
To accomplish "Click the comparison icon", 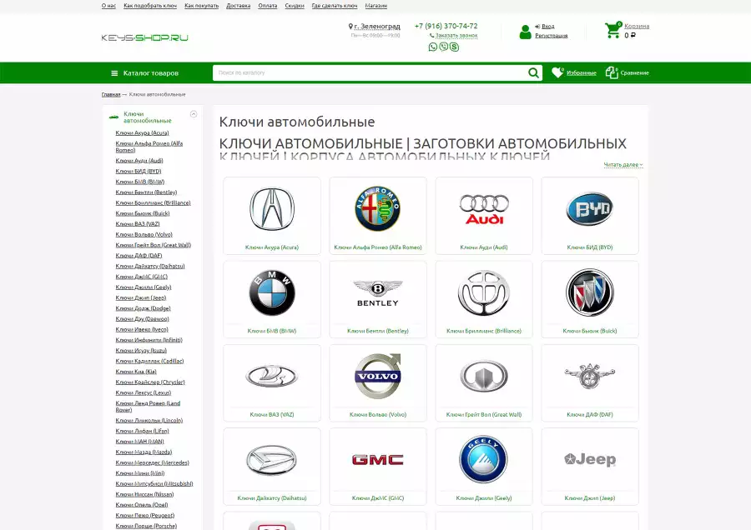I will click(611, 72).
